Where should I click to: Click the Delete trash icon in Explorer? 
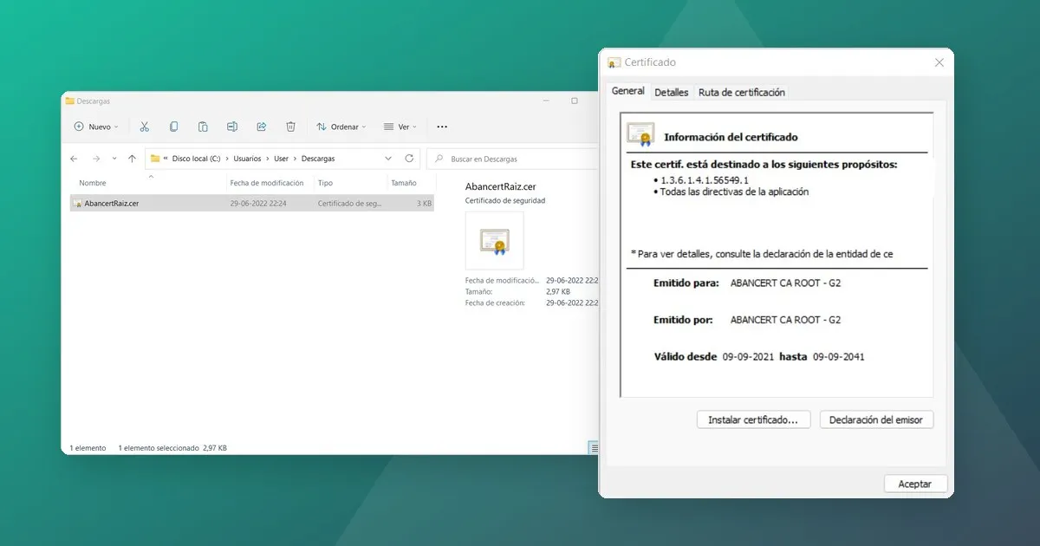click(x=291, y=127)
